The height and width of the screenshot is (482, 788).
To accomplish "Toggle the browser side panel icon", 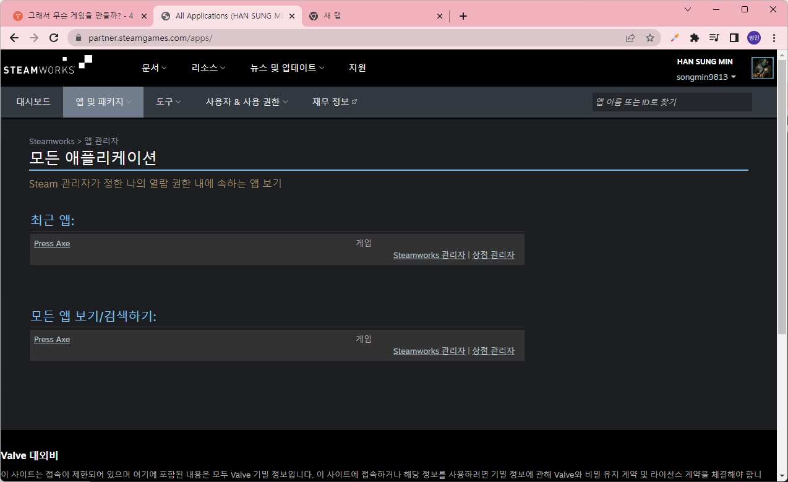I will click(734, 38).
